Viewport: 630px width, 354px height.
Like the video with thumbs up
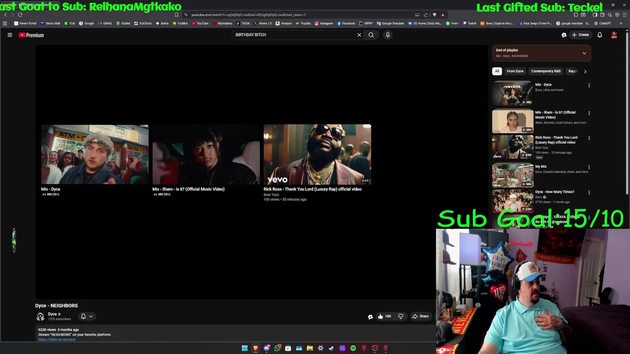[384, 317]
